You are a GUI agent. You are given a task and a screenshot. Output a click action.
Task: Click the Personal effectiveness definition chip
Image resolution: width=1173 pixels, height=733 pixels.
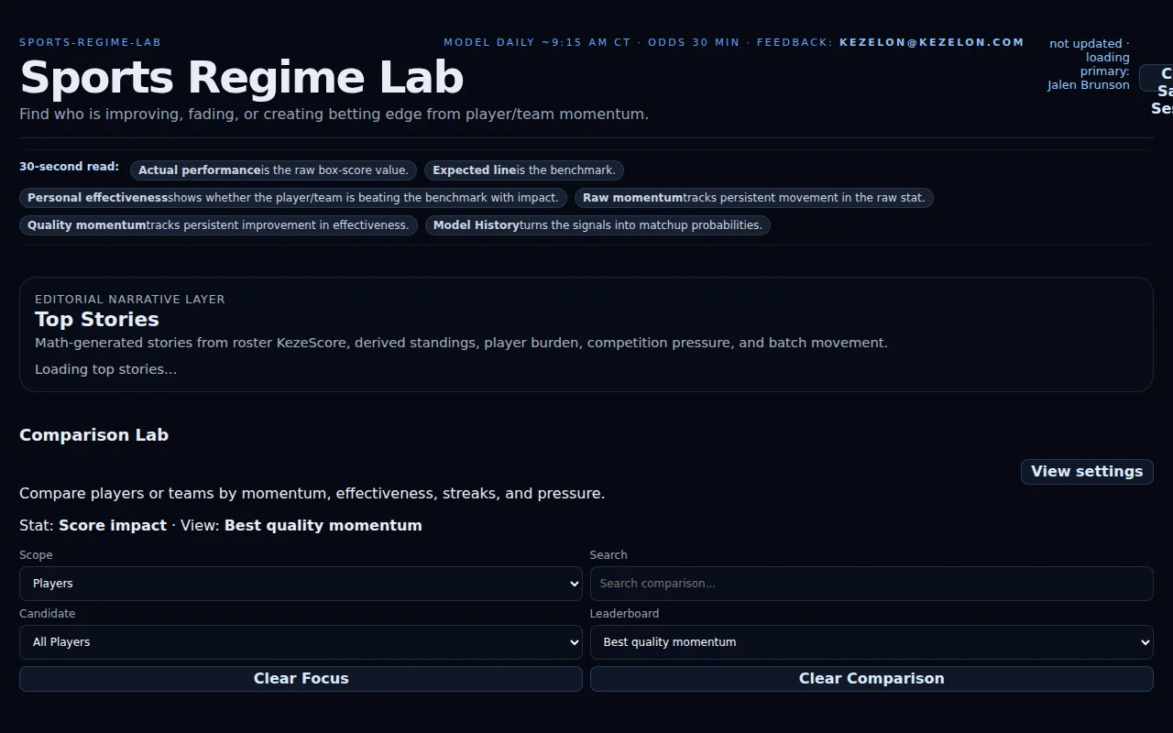click(293, 198)
